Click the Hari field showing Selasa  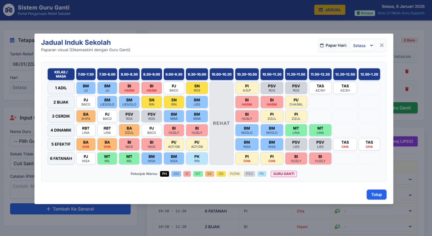(x=22, y=87)
